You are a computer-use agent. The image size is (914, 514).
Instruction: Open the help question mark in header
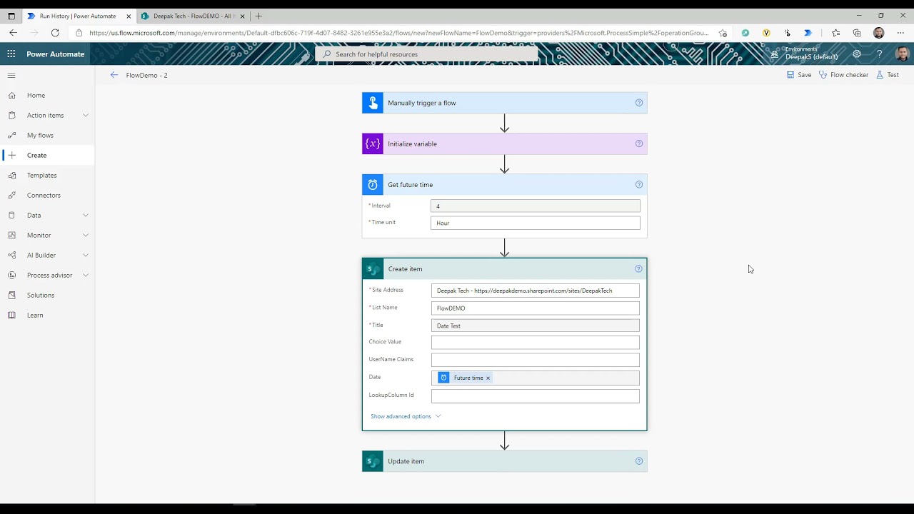coord(879,54)
